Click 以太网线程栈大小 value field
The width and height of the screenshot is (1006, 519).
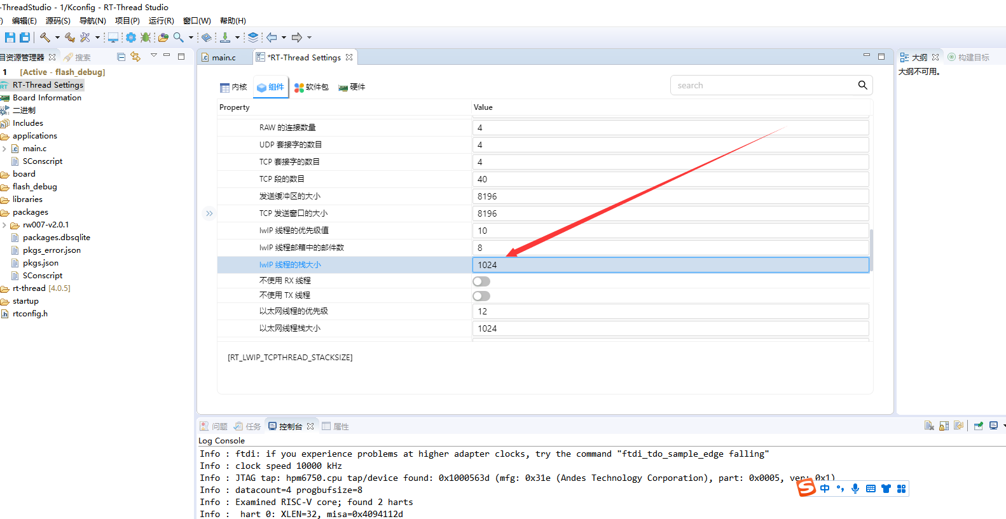pos(671,328)
